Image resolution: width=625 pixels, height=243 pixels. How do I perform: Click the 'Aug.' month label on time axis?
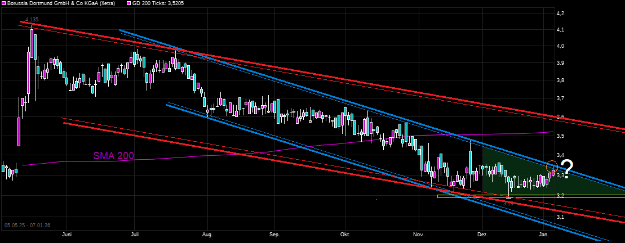pos(207,234)
